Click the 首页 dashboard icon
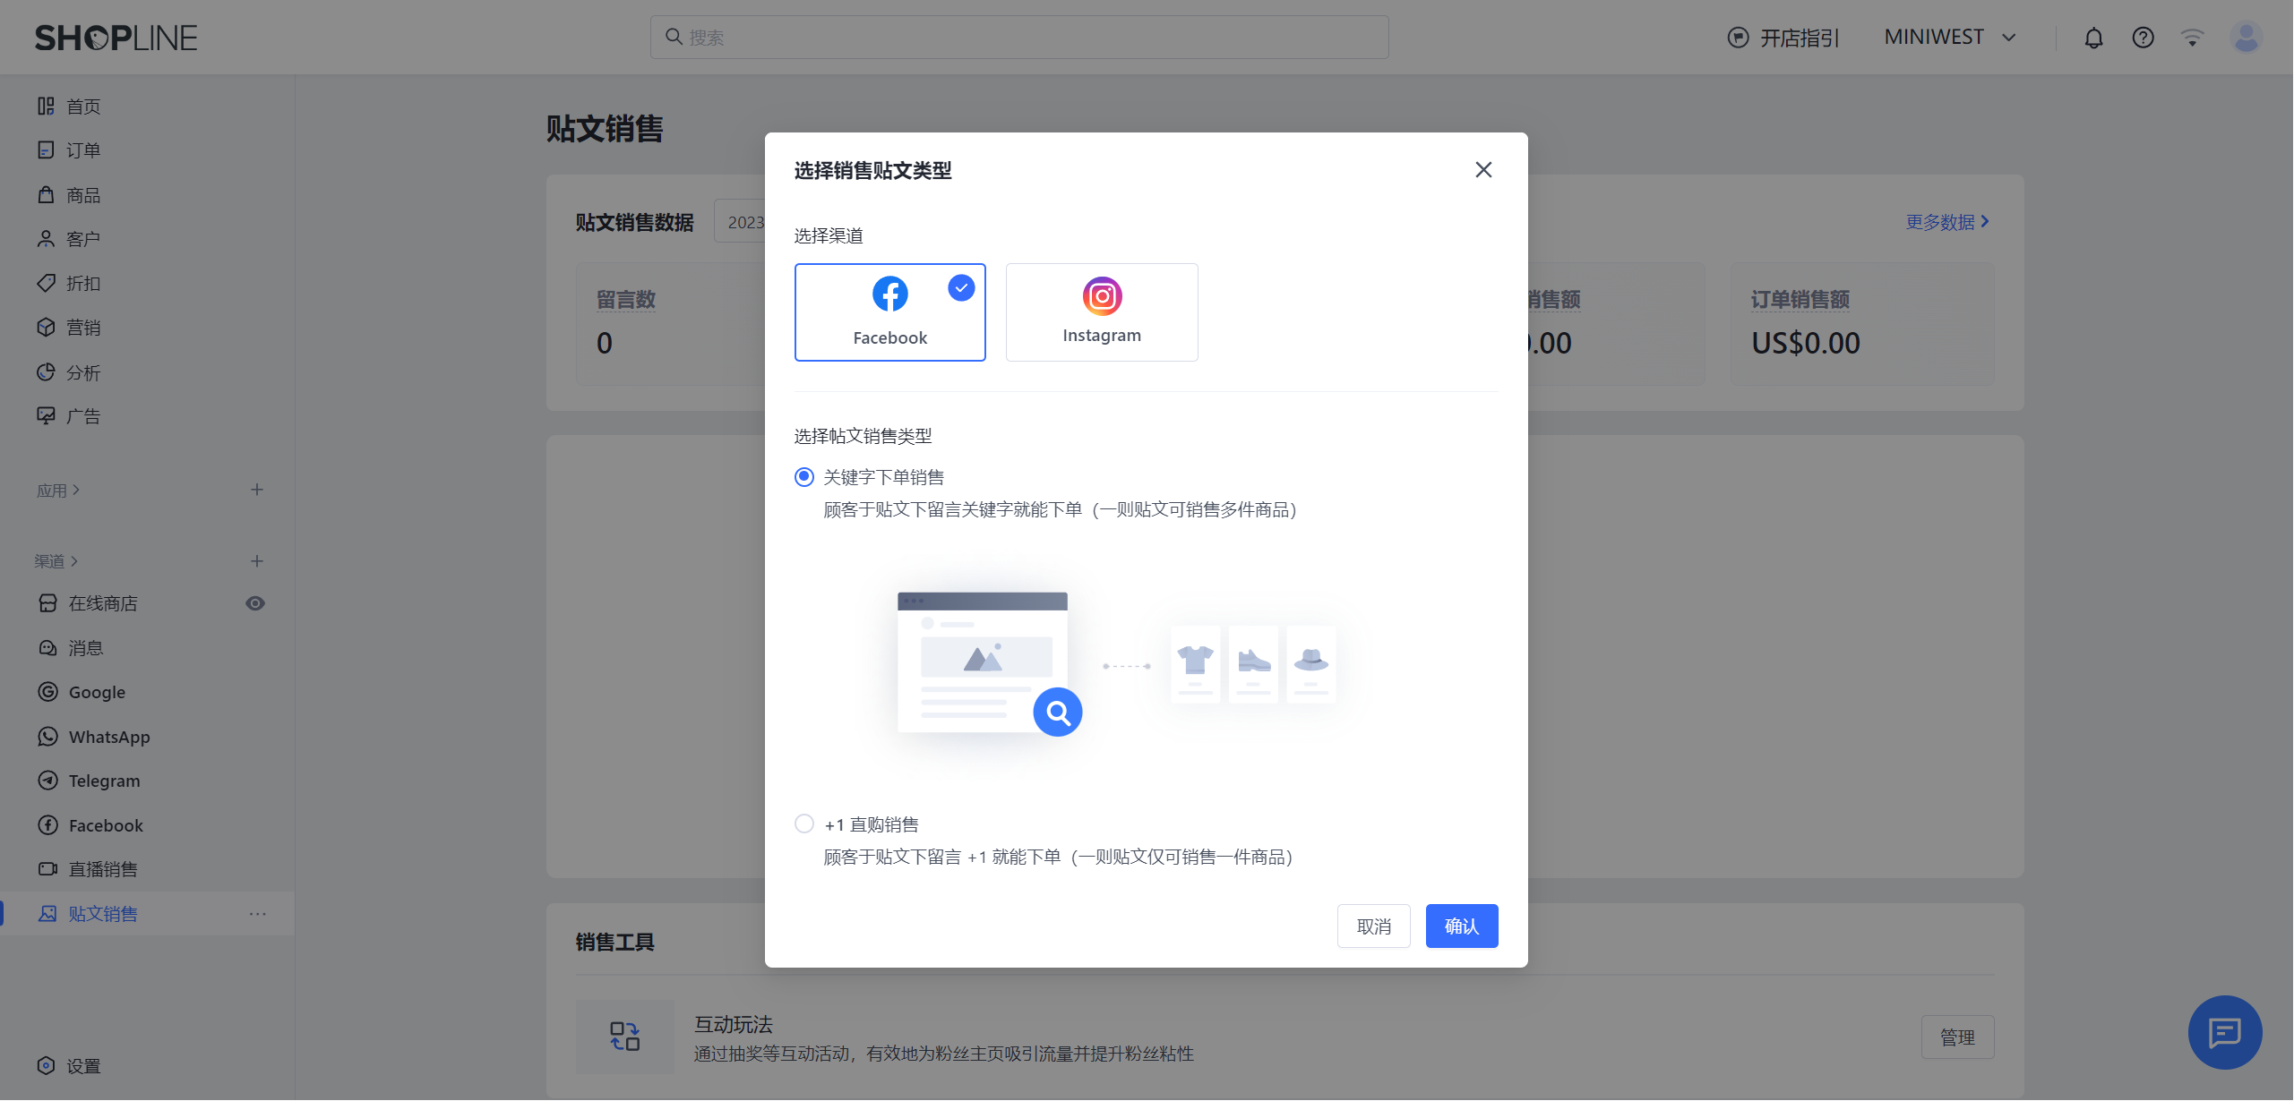2294x1101 pixels. (47, 107)
